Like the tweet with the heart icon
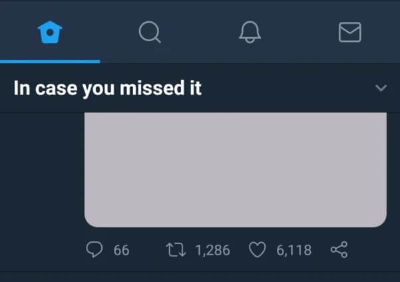This screenshot has width=400, height=282. pyautogui.click(x=257, y=249)
